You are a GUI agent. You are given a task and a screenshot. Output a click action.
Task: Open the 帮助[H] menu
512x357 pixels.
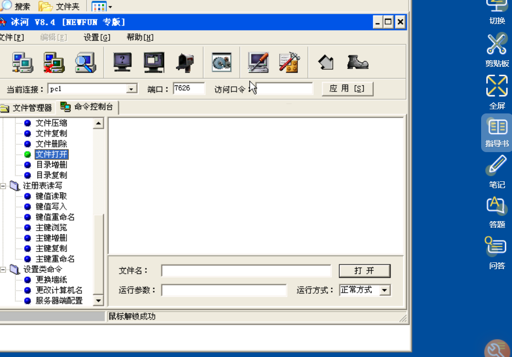tap(140, 38)
